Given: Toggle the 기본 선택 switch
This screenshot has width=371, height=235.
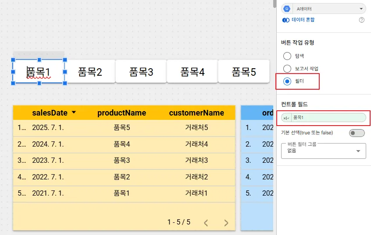Looking at the screenshot, I should point(357,133).
